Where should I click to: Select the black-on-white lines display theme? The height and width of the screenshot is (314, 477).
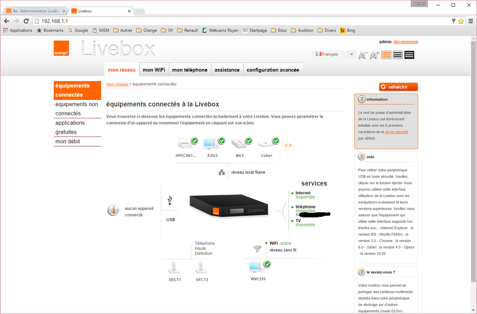click(x=398, y=55)
